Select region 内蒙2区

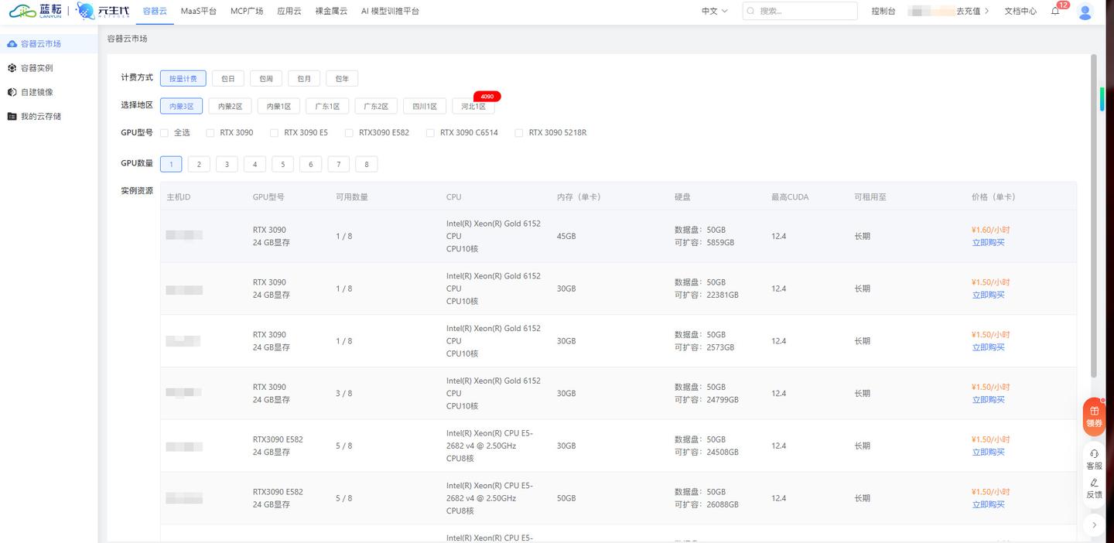click(x=230, y=106)
